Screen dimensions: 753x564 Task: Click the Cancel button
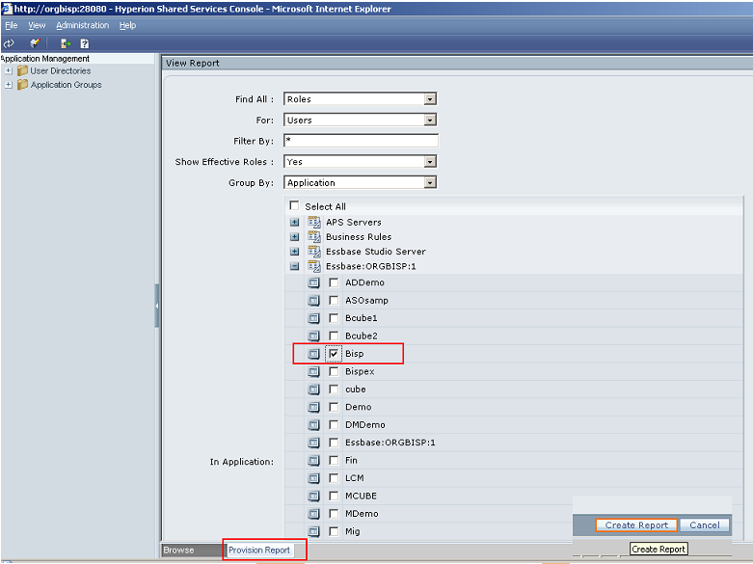coord(705,525)
